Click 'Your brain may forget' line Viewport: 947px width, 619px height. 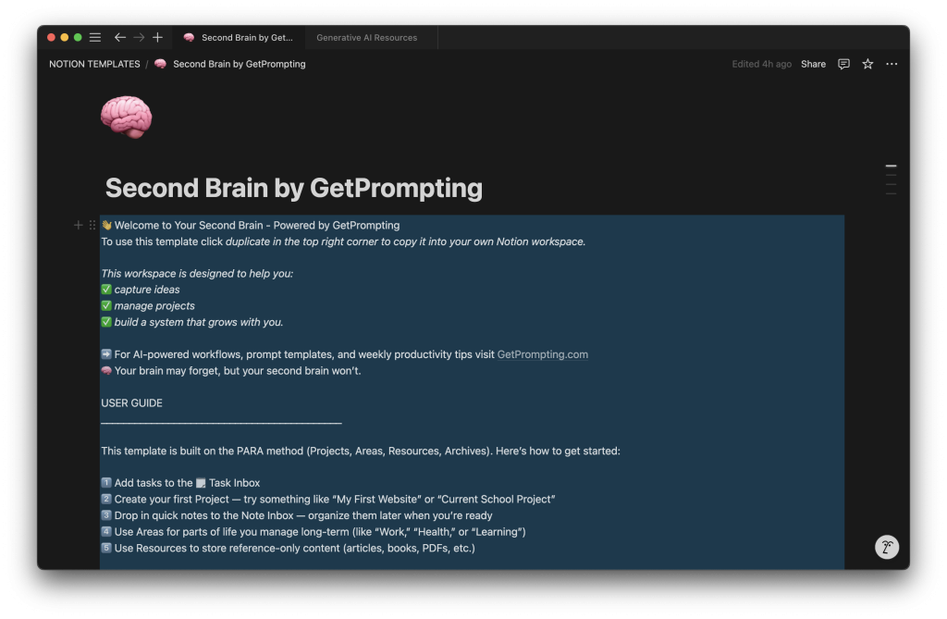coord(231,370)
